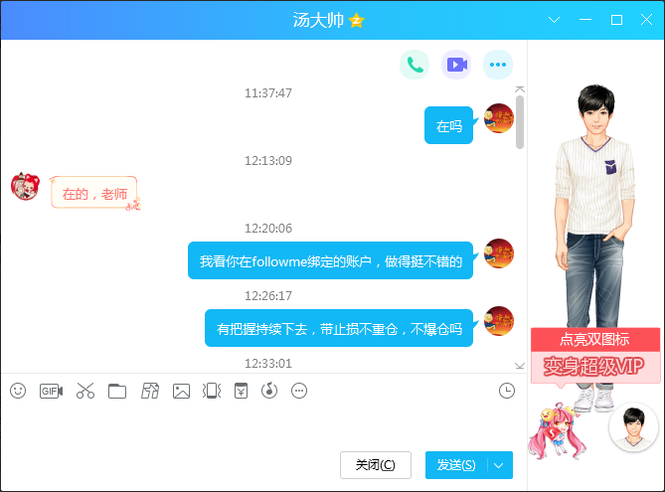Image resolution: width=665 pixels, height=492 pixels.
Task: Click the contact name 汤大帅 in title
Action: (x=318, y=20)
